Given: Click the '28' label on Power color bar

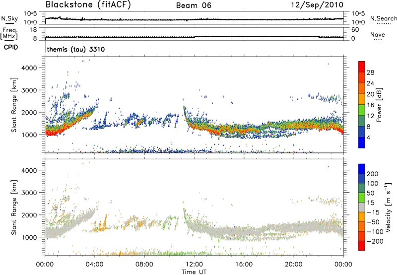Looking at the screenshot, I should point(370,72).
